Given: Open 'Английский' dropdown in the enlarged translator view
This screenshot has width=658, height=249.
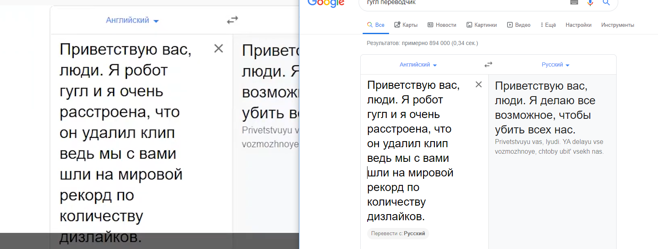Looking at the screenshot, I should coord(132,20).
